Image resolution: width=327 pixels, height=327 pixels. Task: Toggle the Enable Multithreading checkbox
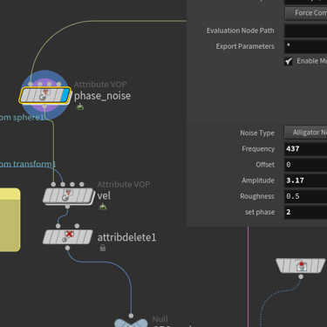click(x=289, y=61)
